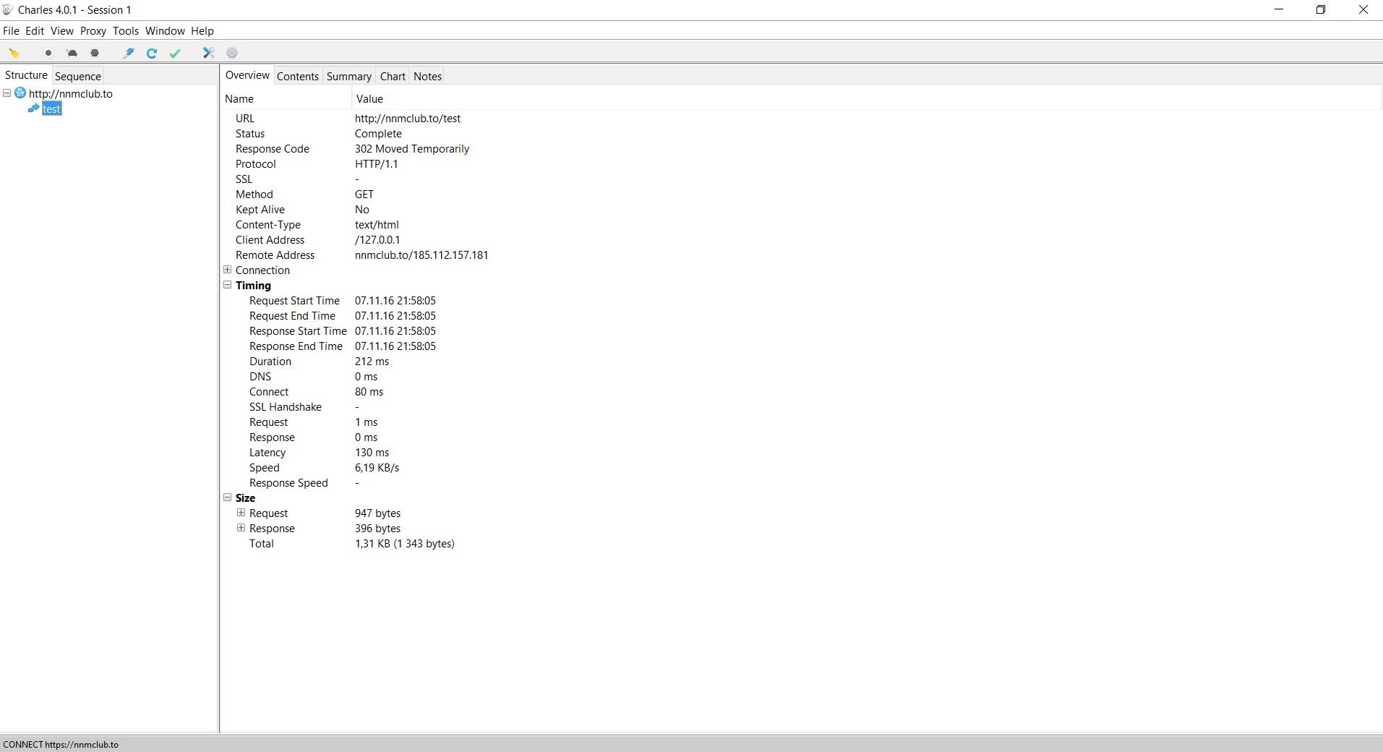1383x752 pixels.
Task: Open the File menu
Action: point(11,31)
